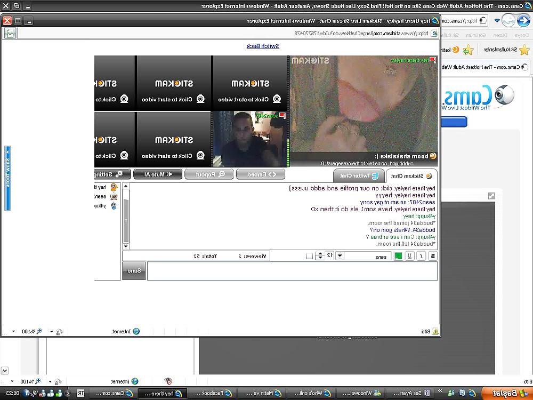The width and height of the screenshot is (533, 400).
Task: Click Internet zone globe in Stickam status bar
Action: pos(136,331)
